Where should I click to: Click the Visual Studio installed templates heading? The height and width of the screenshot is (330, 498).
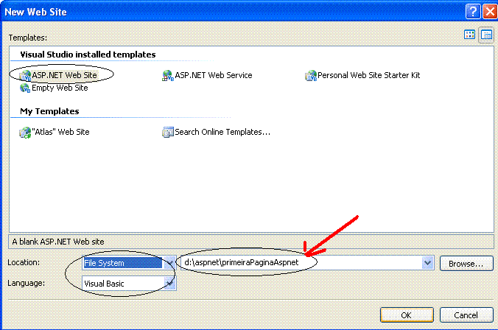tap(88, 55)
